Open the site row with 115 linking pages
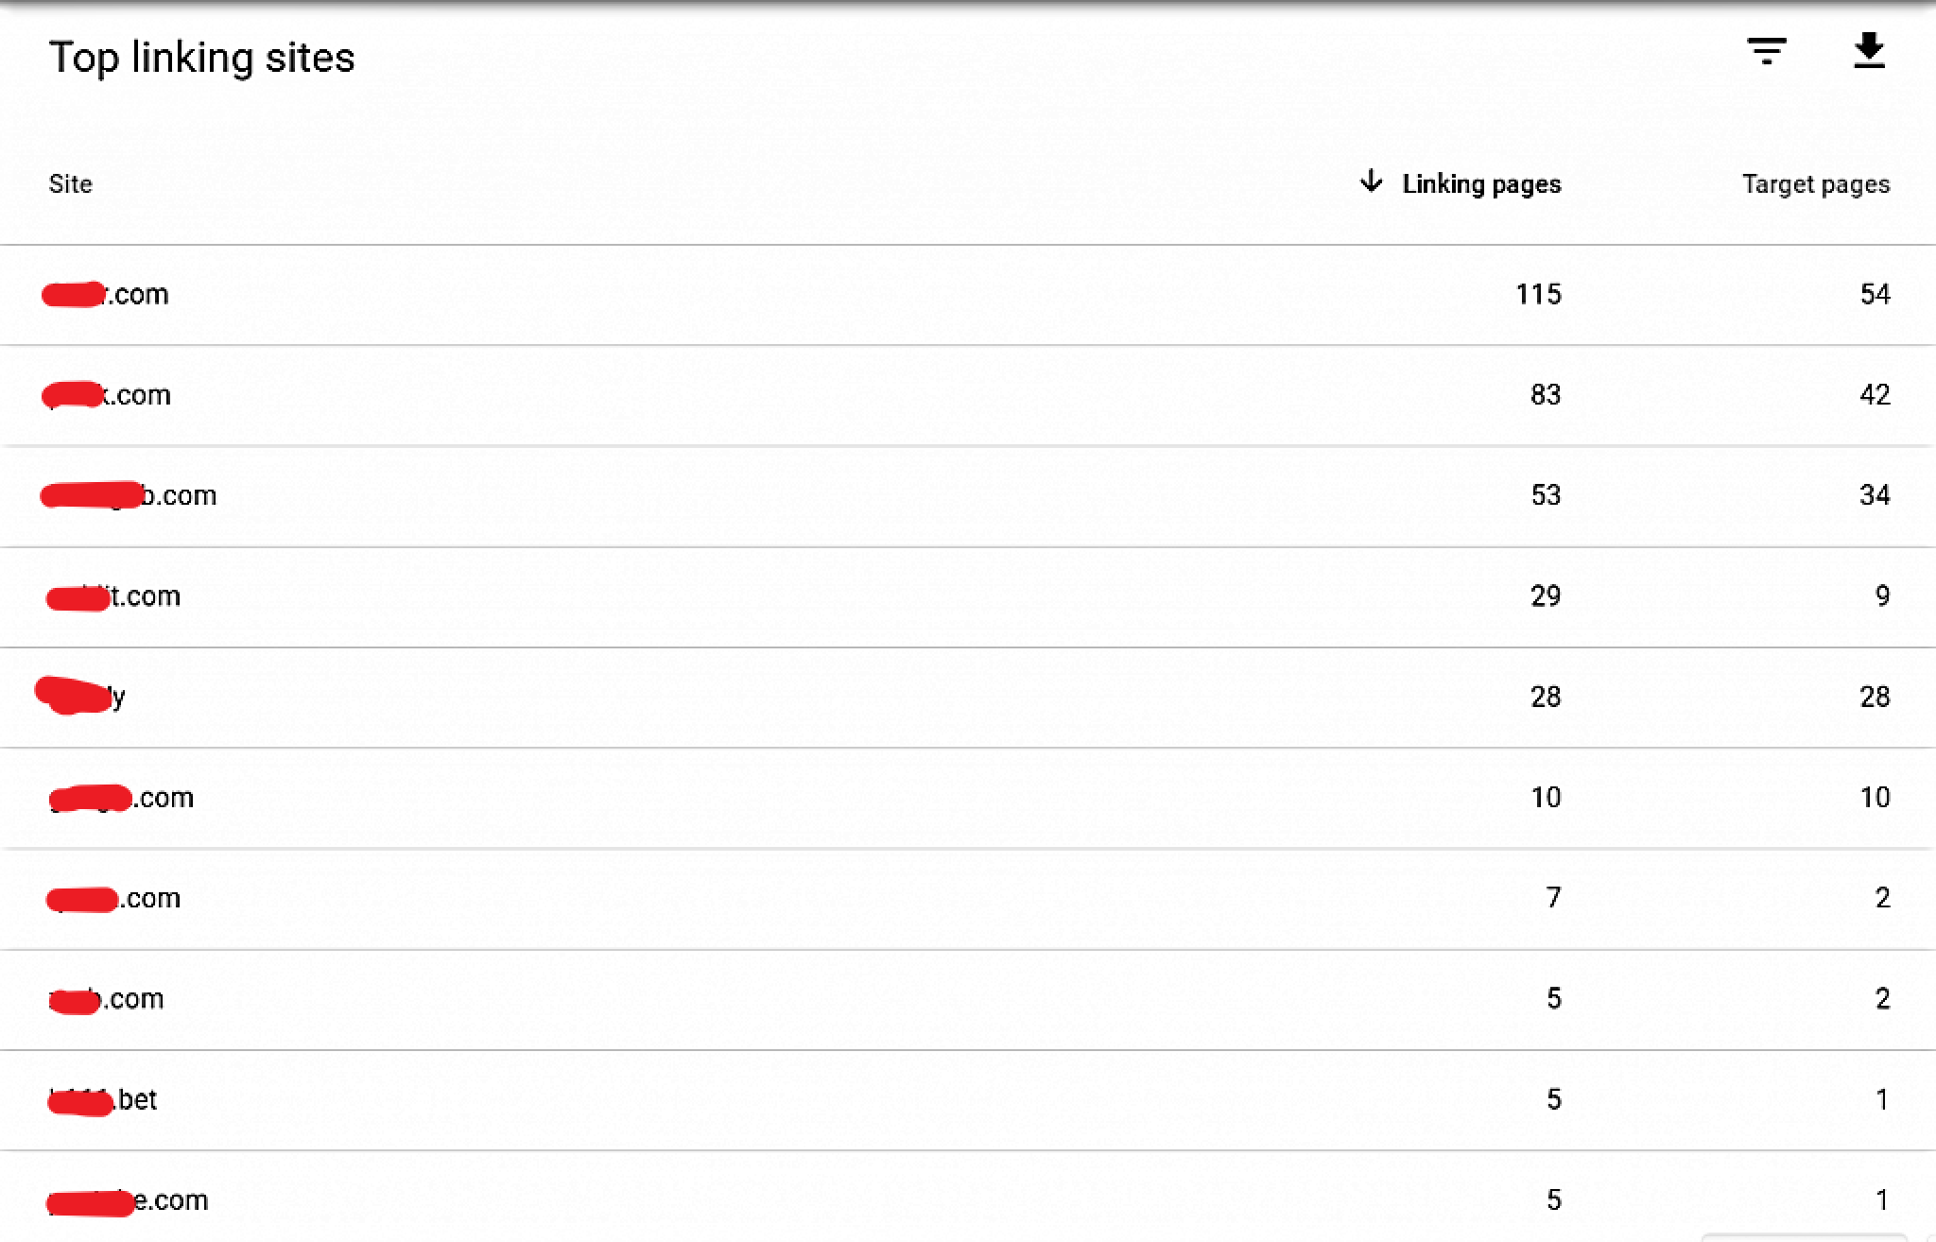This screenshot has height=1242, width=1936. click(x=968, y=295)
